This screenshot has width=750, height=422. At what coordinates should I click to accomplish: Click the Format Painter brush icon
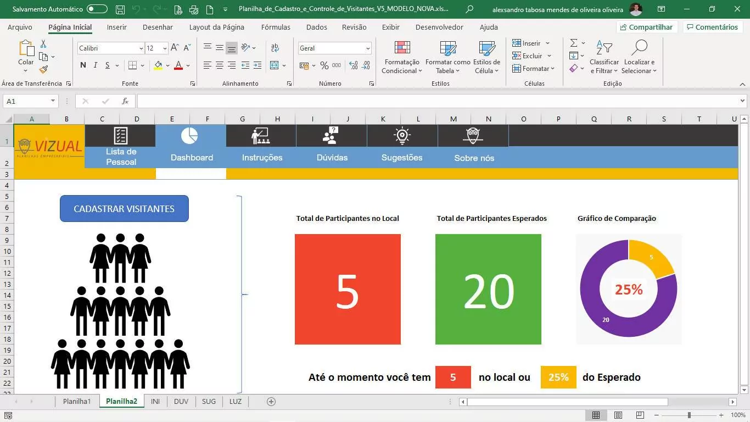pyautogui.click(x=43, y=69)
